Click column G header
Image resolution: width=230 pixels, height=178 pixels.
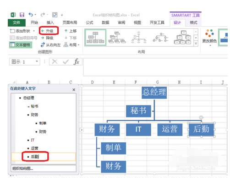coord(158,82)
